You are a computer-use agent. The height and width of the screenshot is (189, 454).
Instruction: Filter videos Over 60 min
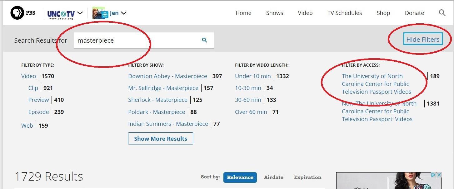point(251,112)
